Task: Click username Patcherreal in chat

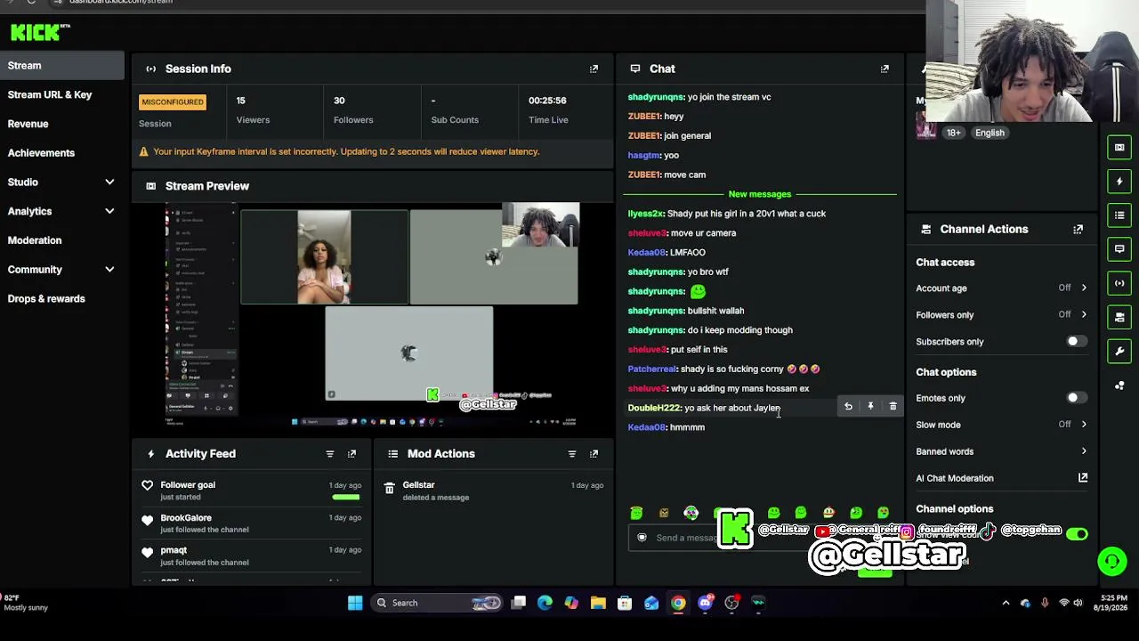Action: pos(652,369)
